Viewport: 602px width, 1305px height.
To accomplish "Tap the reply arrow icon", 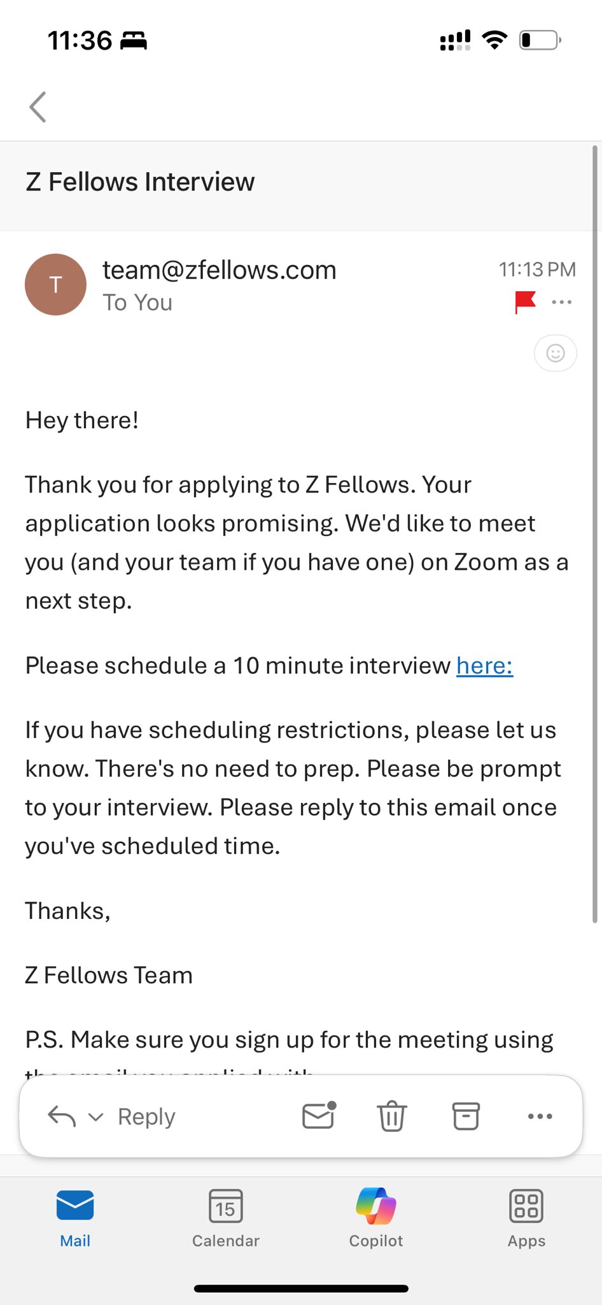I will click(x=62, y=1116).
